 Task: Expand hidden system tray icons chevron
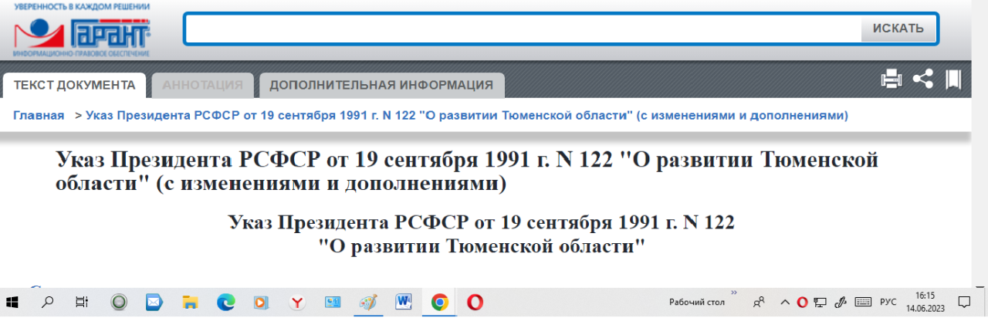click(x=785, y=302)
